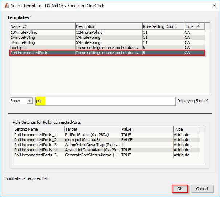Click the 5MinutePolling description cell
The height and width of the screenshot is (197, 220).
(x=109, y=42)
